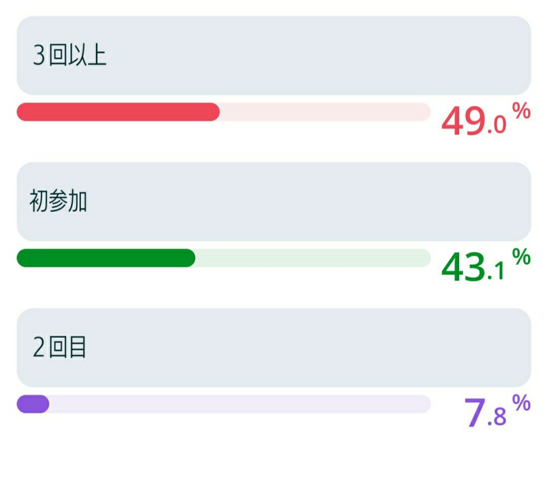Click the pale red unfilled bar track
This screenshot has width=548, height=497.
325,112
